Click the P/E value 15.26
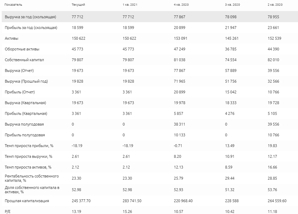 pos(127,211)
